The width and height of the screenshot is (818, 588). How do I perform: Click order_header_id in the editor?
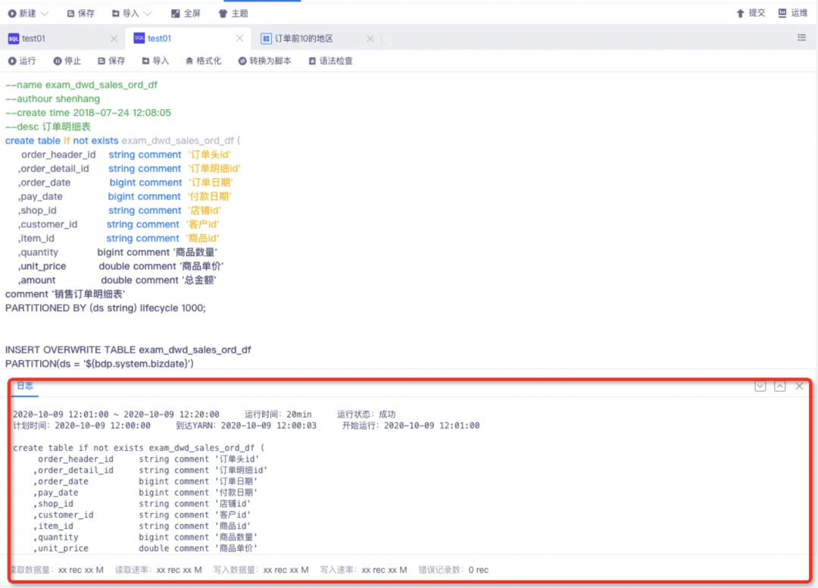tap(58, 155)
